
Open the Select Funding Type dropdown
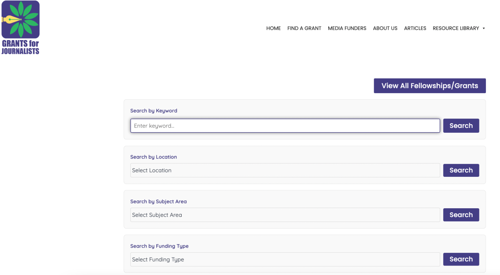coord(285,259)
